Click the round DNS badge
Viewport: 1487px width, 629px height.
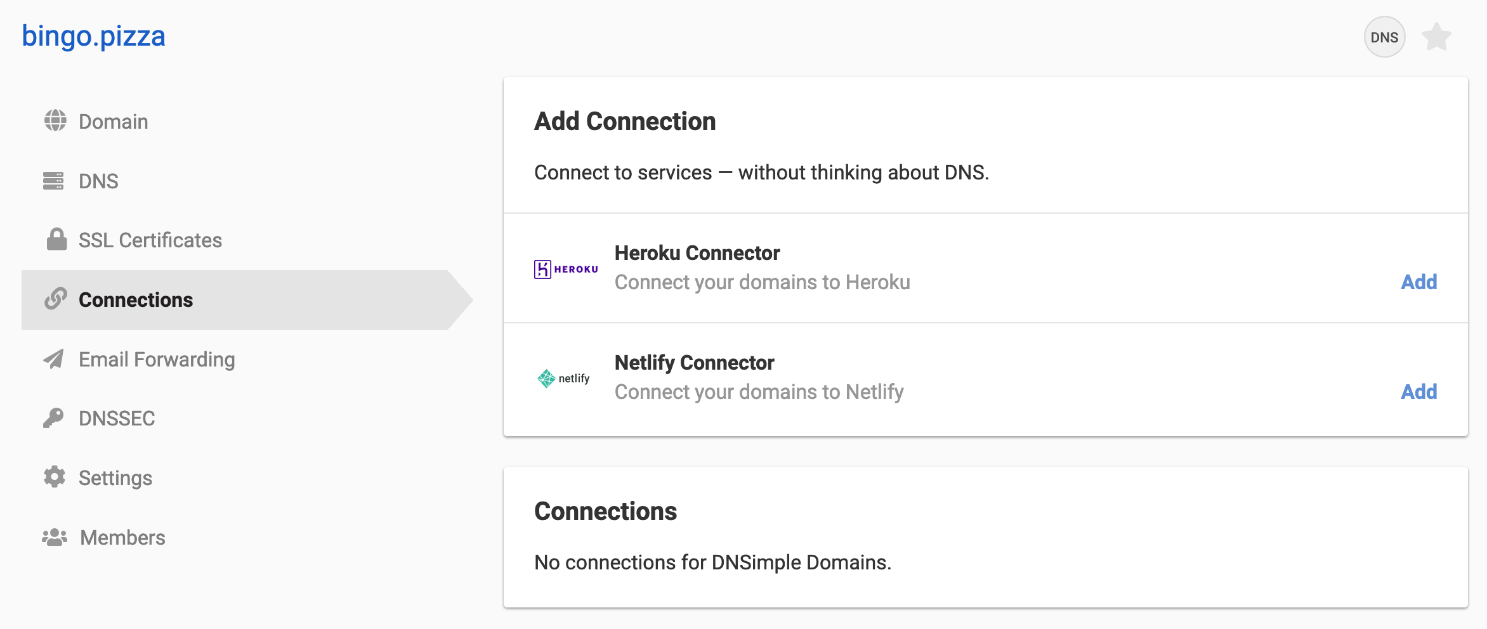[1384, 37]
